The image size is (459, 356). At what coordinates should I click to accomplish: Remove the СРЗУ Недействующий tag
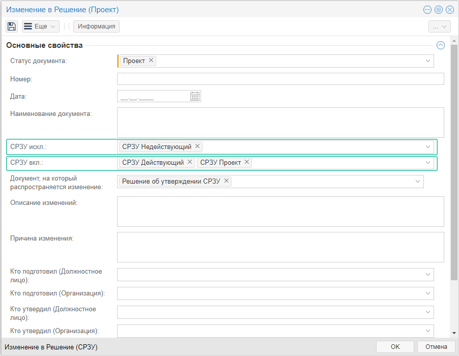(197, 146)
